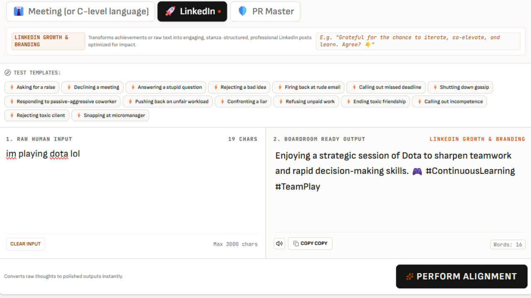The image size is (531, 298).
Task: Click the compass icon beside Test Templates
Action: 8,73
